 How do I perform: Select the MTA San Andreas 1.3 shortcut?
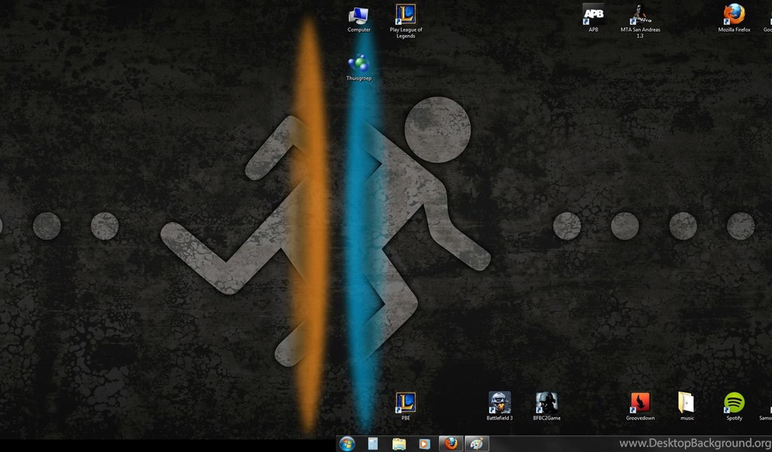[x=640, y=21]
